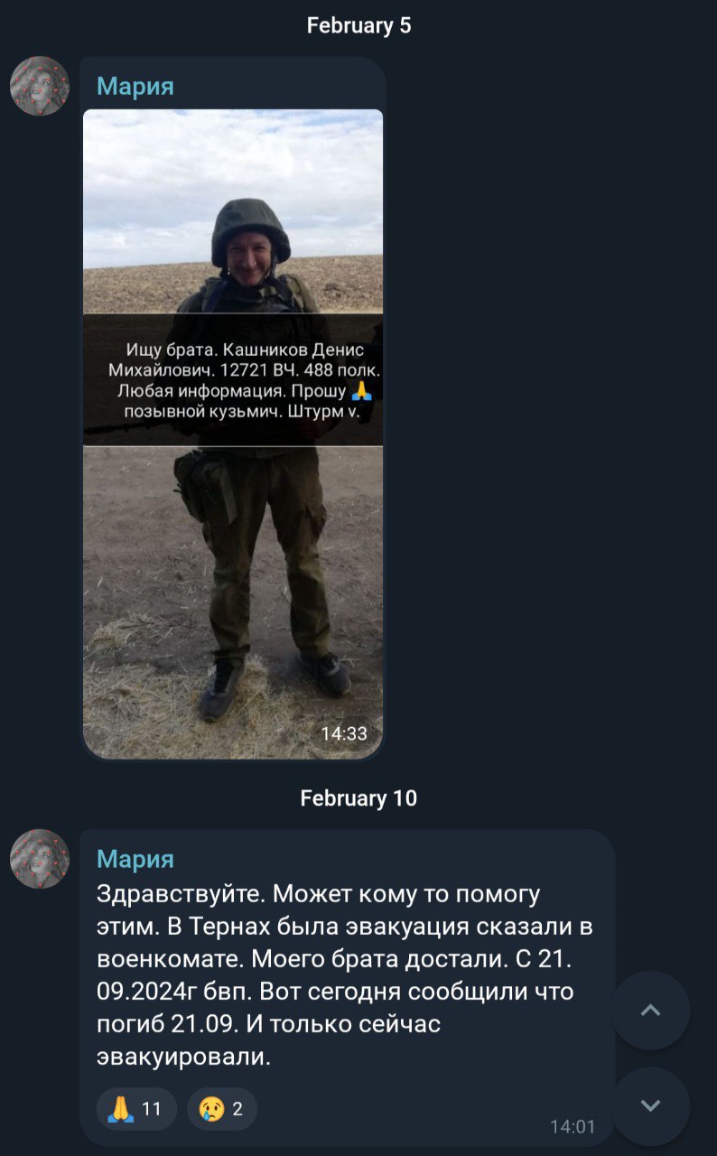Click the word "Здравствуйте" in the message
Viewport: 717px width, 1156px height.
point(178,894)
